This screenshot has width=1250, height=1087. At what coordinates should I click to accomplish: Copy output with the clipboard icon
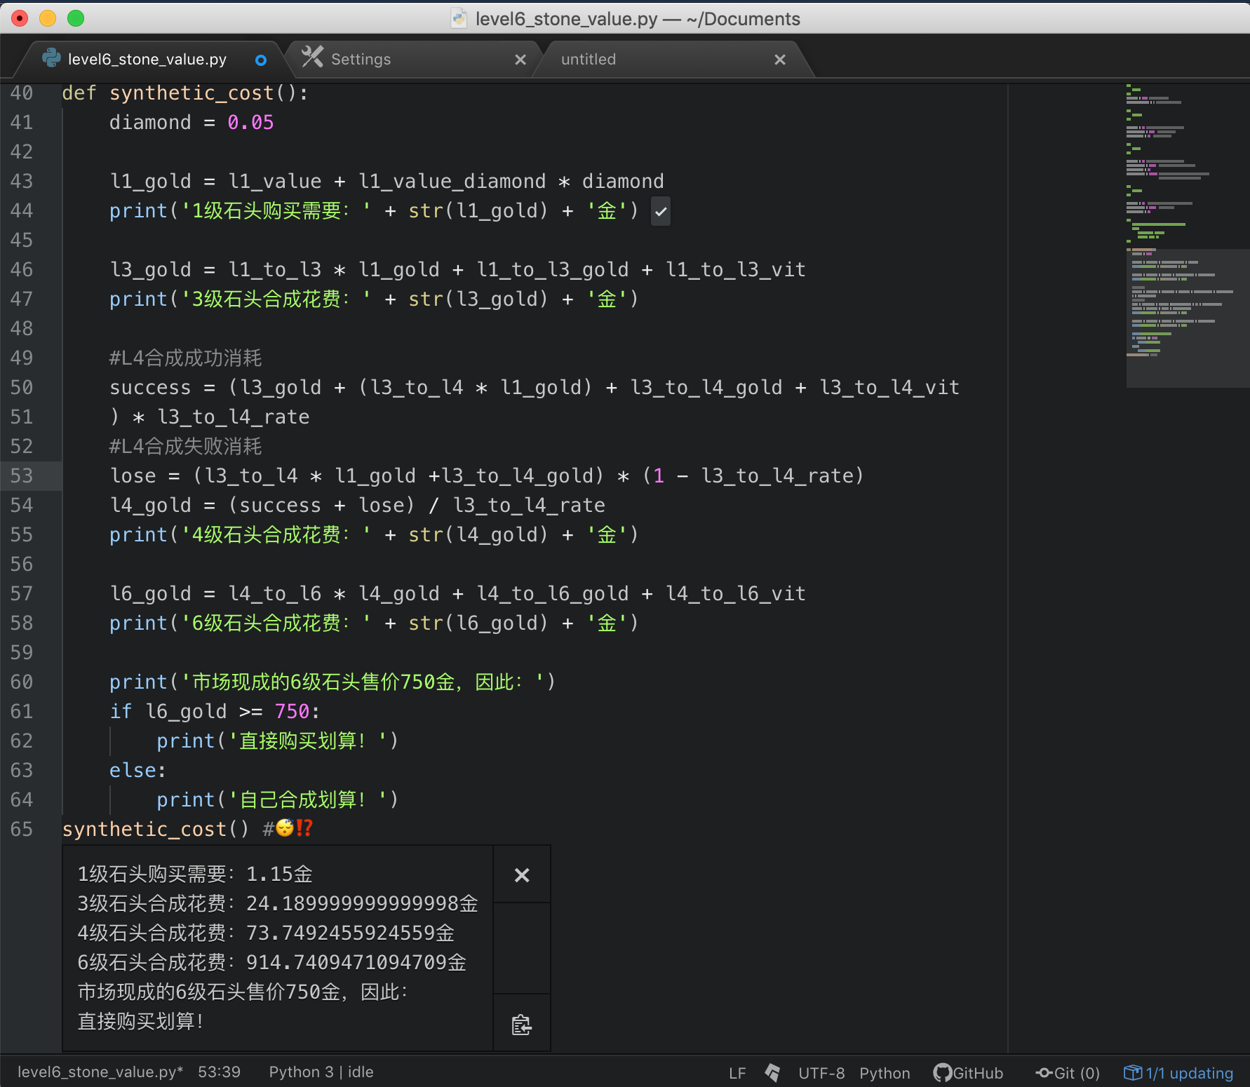tap(522, 1025)
